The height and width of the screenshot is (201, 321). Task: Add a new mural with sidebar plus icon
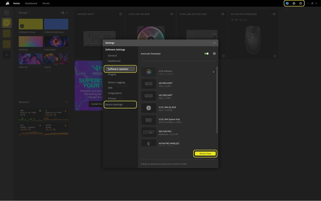click(6, 55)
